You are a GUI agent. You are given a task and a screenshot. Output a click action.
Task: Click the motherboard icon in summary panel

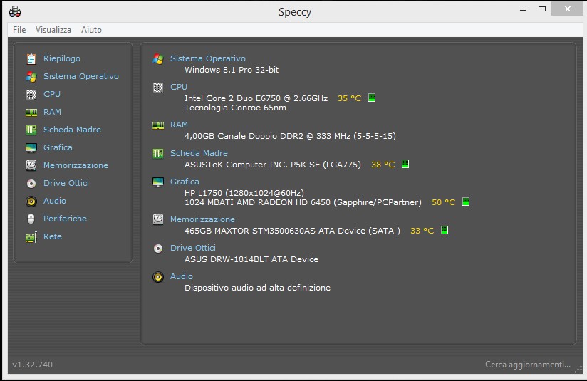[x=158, y=153]
